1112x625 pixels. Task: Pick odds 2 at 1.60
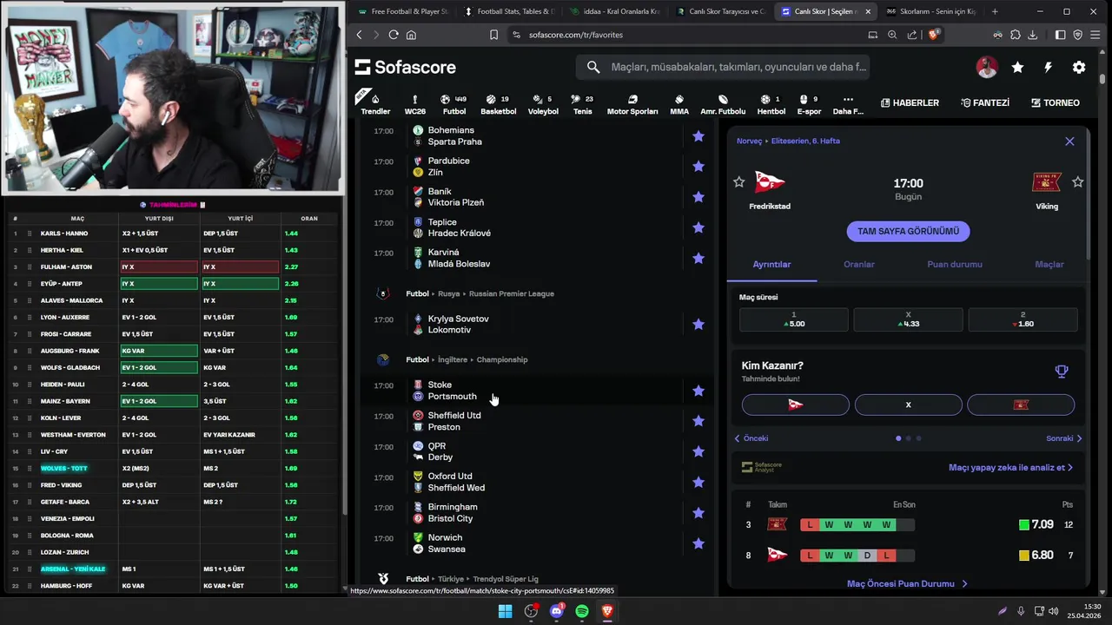click(1023, 319)
